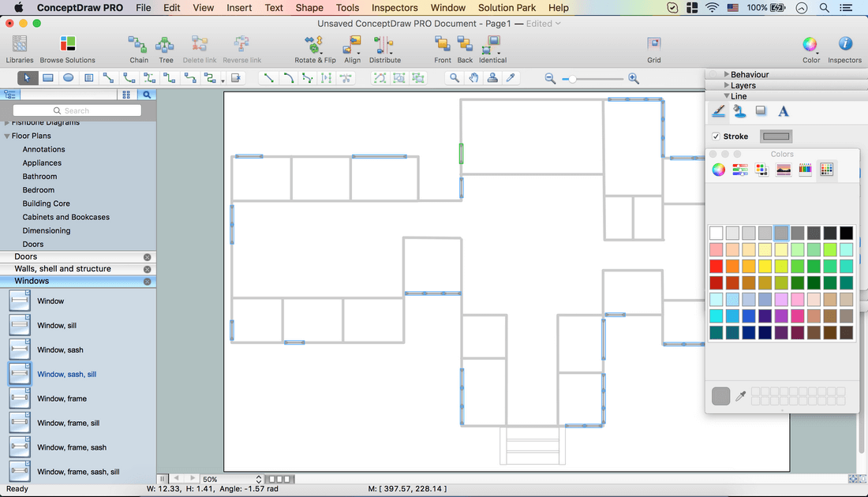Open the text format A tab
This screenshot has width=868, height=497.
pyautogui.click(x=784, y=111)
